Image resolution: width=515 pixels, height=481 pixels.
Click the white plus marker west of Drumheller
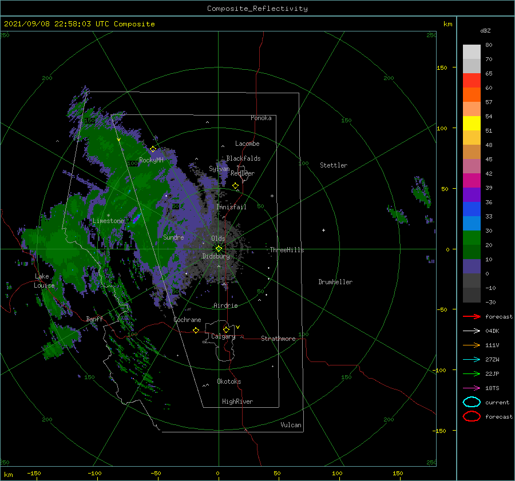click(x=323, y=230)
